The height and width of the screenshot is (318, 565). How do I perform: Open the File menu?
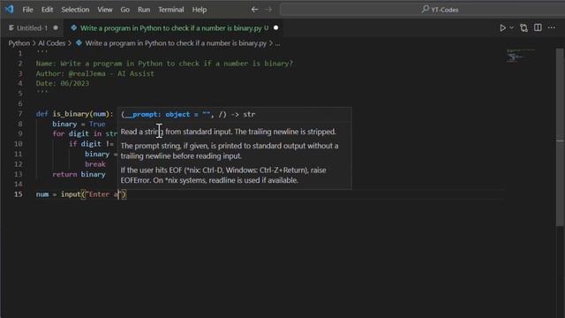tap(27, 10)
